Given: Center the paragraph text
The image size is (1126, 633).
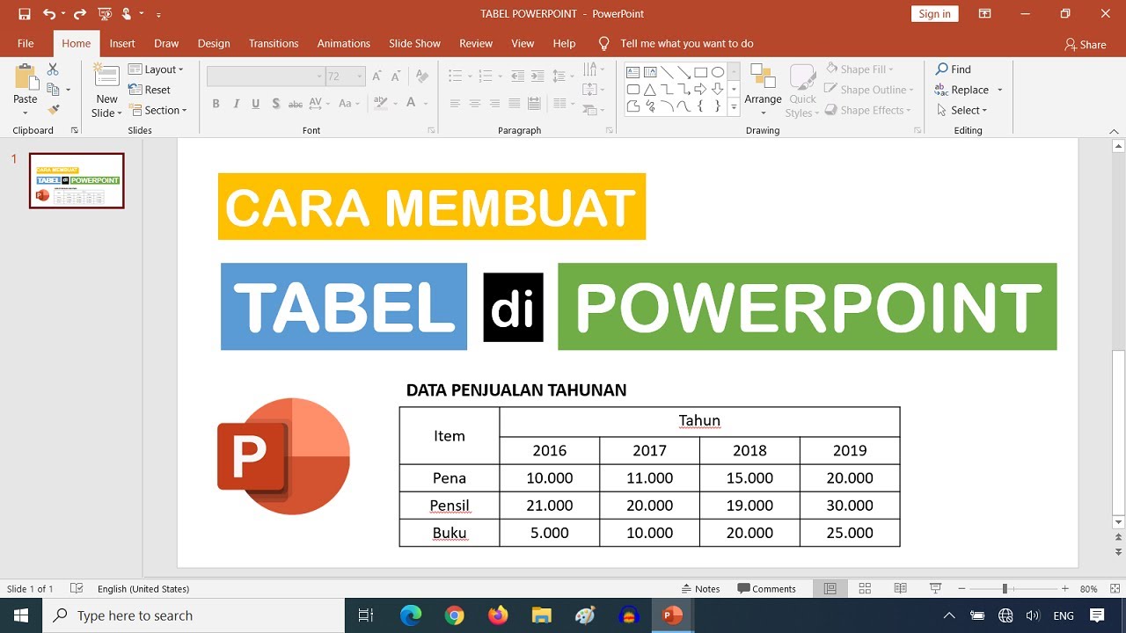Looking at the screenshot, I should pyautogui.click(x=475, y=104).
